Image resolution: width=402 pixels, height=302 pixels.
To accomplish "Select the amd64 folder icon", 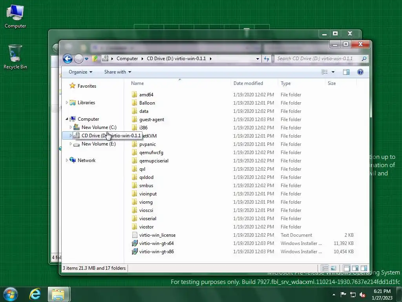I will (x=134, y=94).
